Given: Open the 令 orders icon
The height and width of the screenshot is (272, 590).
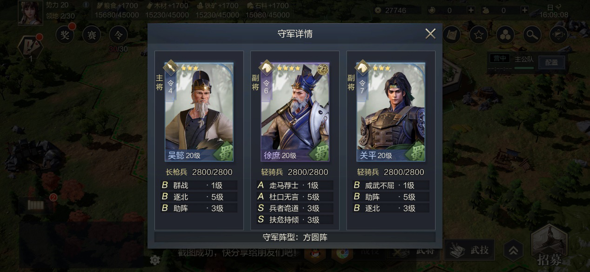Looking at the screenshot, I should [x=119, y=34].
